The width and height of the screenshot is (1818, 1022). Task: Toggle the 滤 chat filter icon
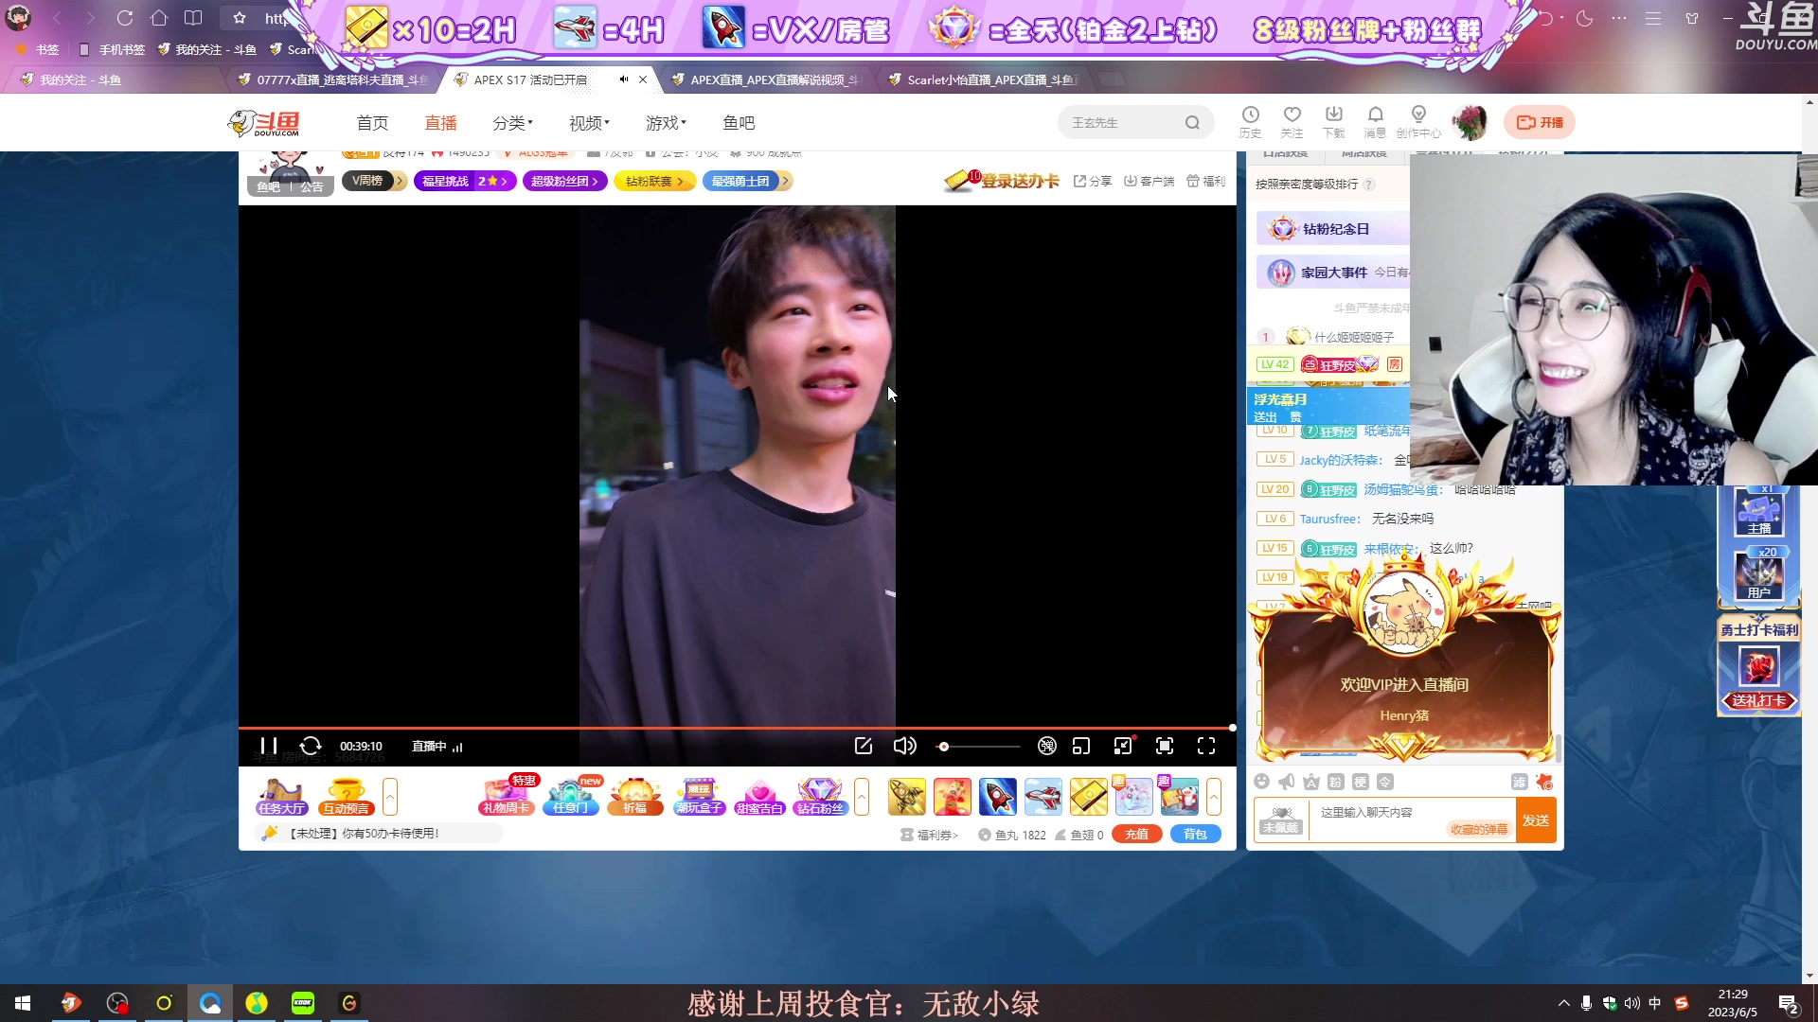[1519, 782]
